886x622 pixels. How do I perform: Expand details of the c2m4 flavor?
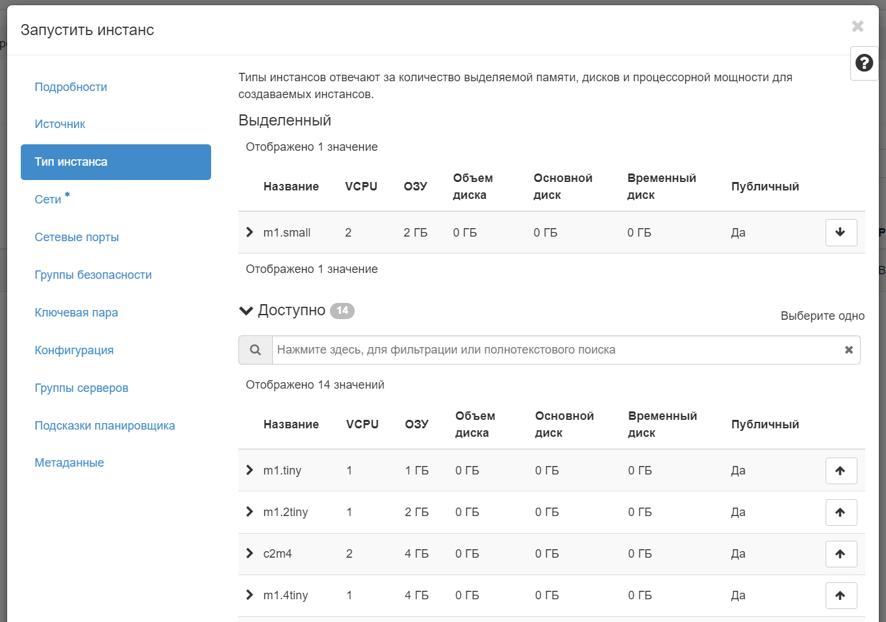click(249, 554)
